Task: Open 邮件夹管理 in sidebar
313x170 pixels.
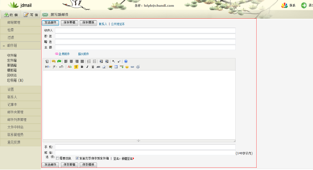Action: (x=21, y=112)
